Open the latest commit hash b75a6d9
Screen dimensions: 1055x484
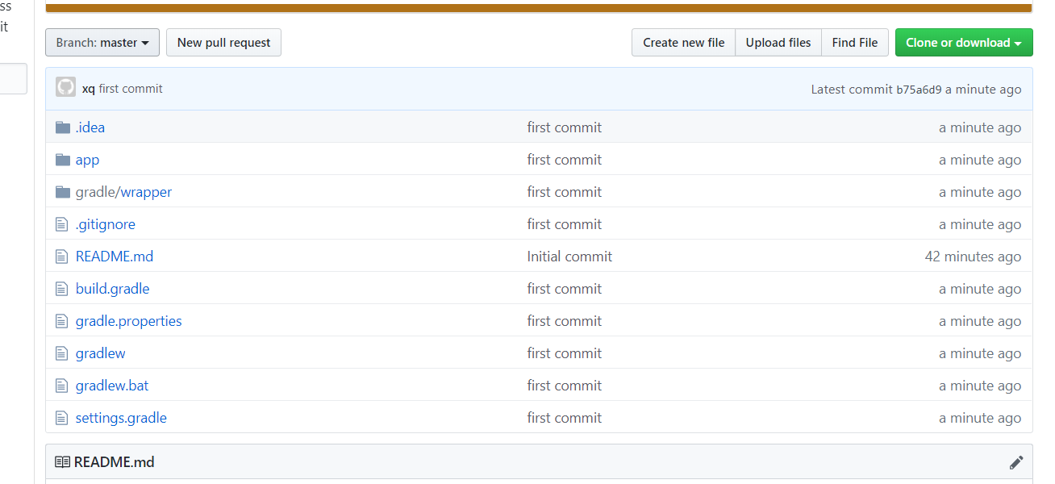click(x=919, y=90)
